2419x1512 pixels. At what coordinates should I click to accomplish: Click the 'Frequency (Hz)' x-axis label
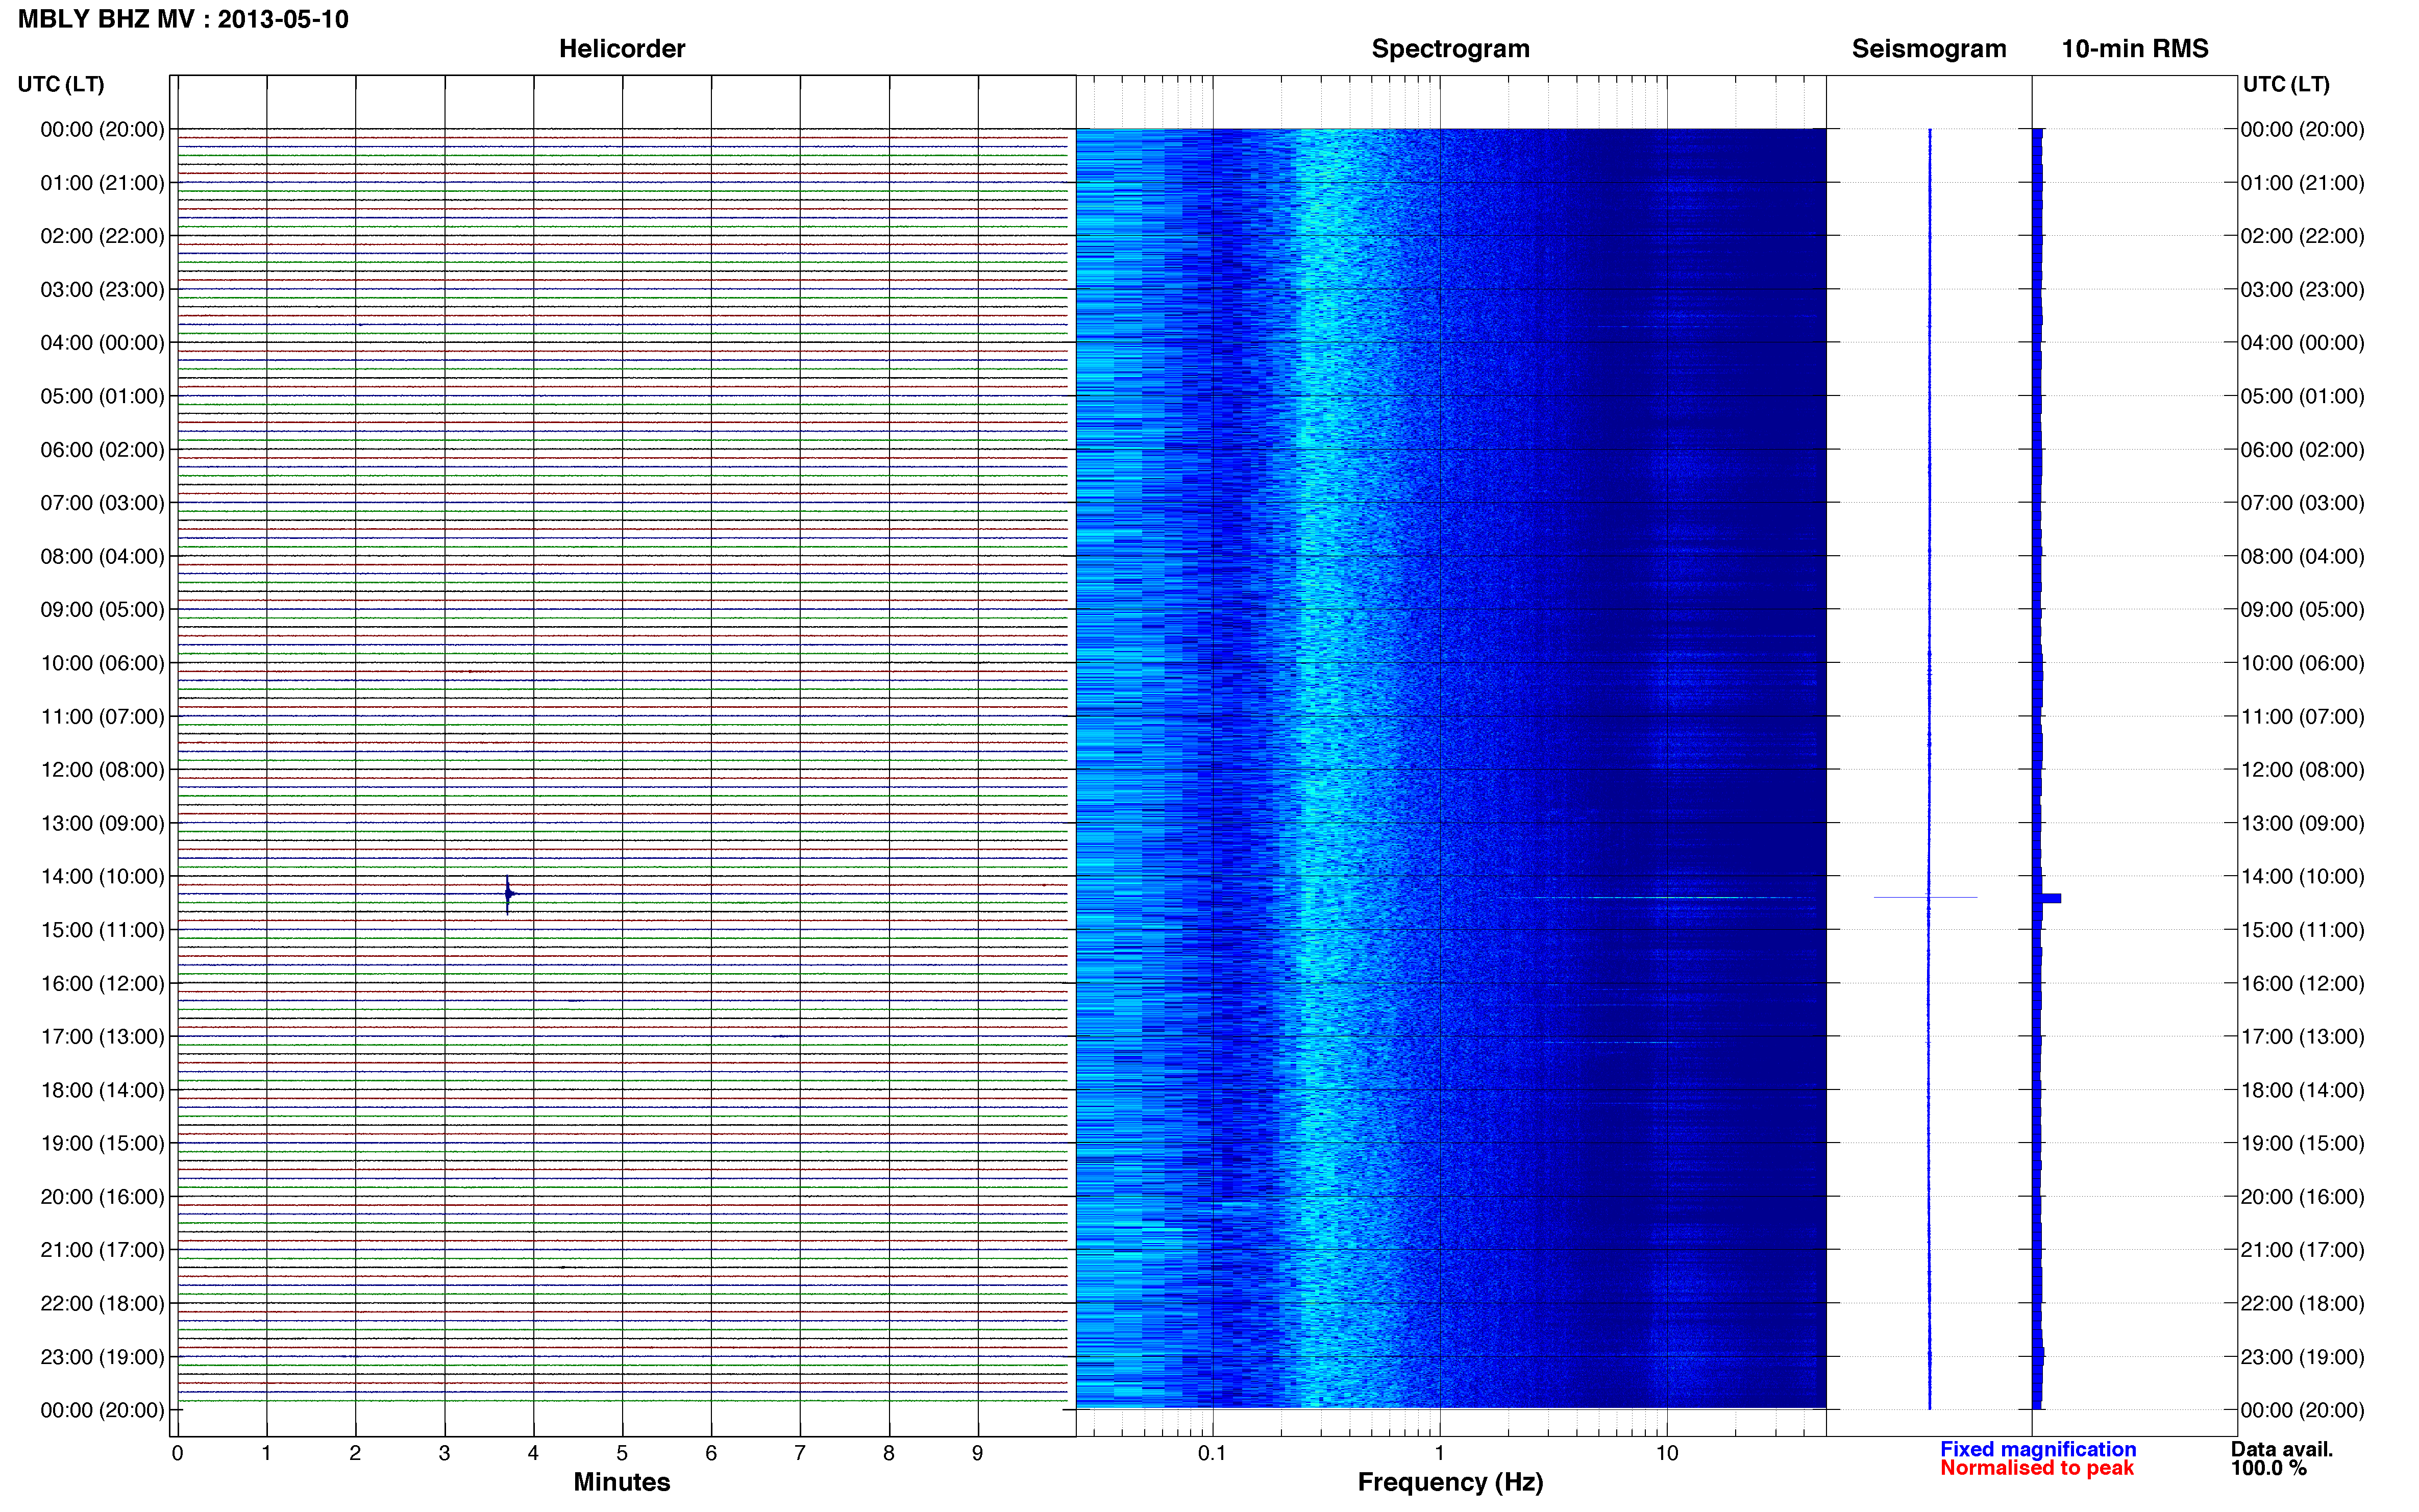(x=1450, y=1482)
